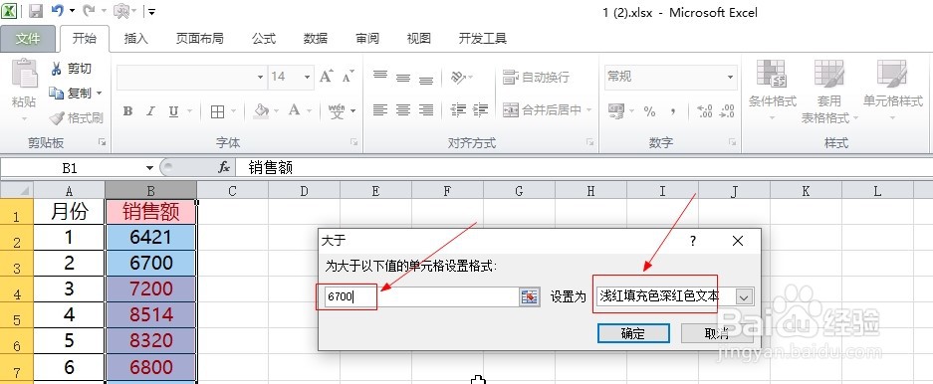This screenshot has height=384, width=933.
Task: Click the text orientation icon
Action: pos(458,76)
